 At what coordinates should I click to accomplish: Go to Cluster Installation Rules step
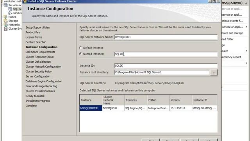pos(40,91)
